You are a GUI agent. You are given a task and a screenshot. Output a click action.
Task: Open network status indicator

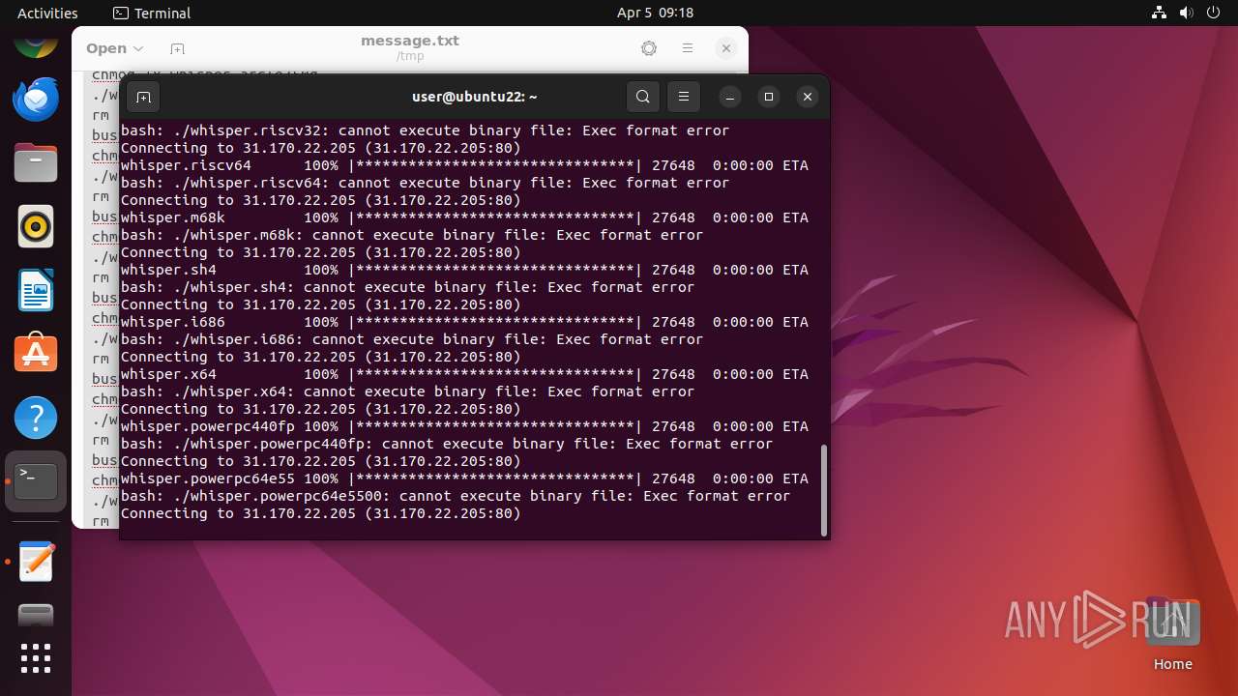(1159, 13)
